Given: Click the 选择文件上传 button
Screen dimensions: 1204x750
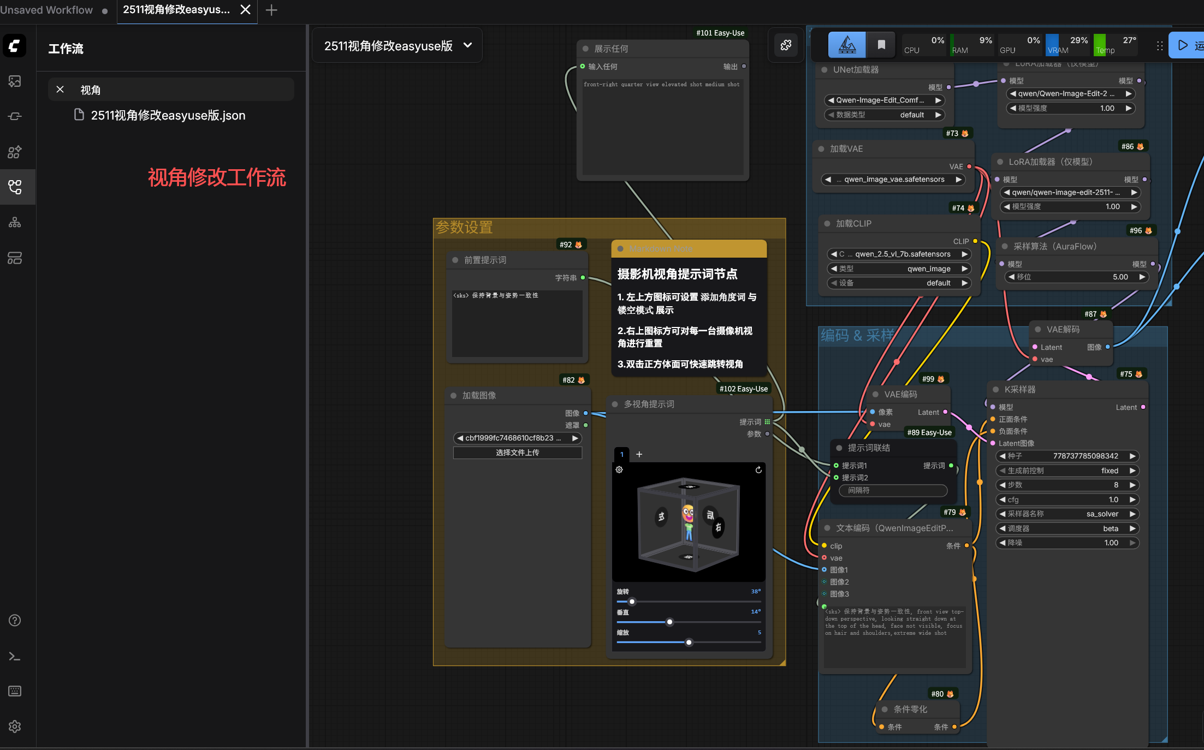Looking at the screenshot, I should coord(517,453).
